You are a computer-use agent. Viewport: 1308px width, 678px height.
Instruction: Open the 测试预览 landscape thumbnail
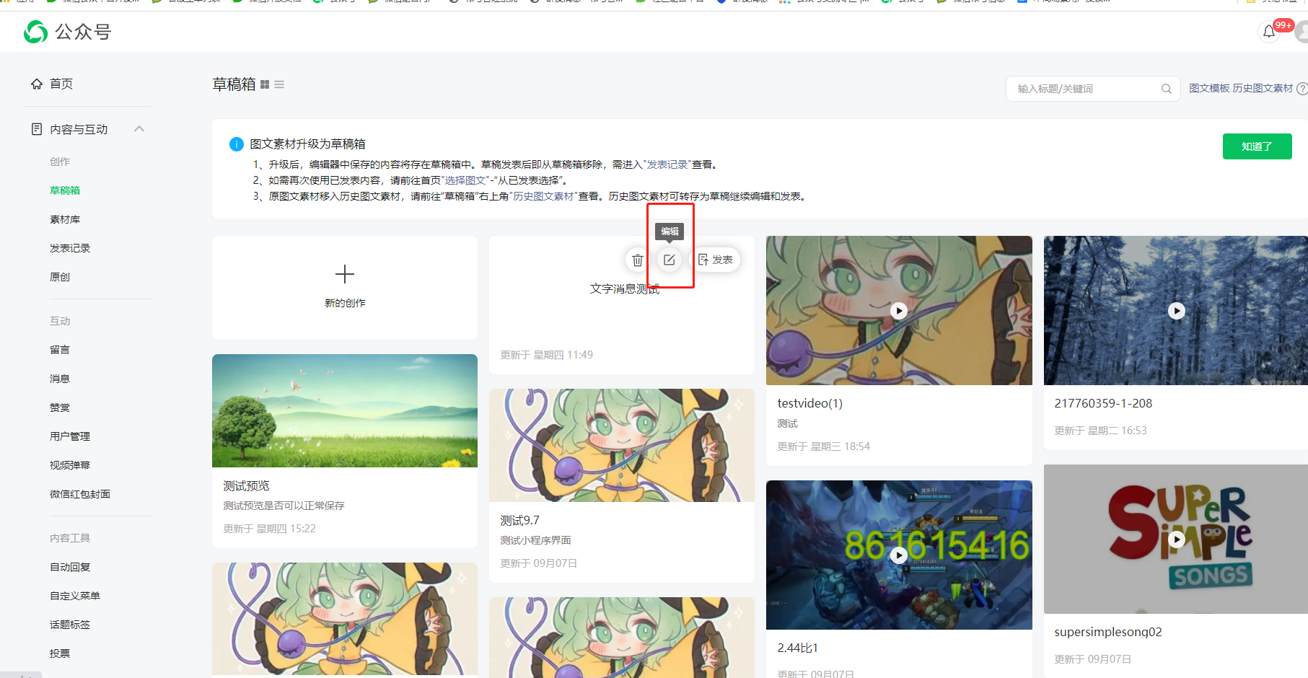(345, 410)
